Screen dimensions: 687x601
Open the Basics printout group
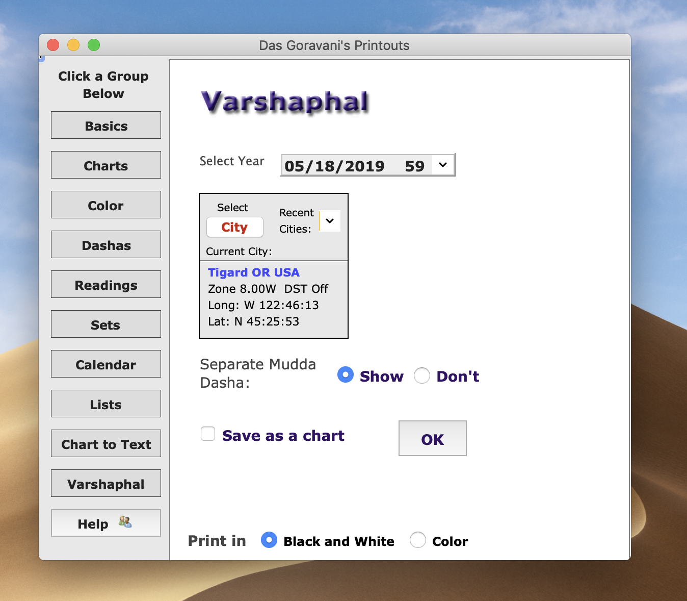[105, 126]
